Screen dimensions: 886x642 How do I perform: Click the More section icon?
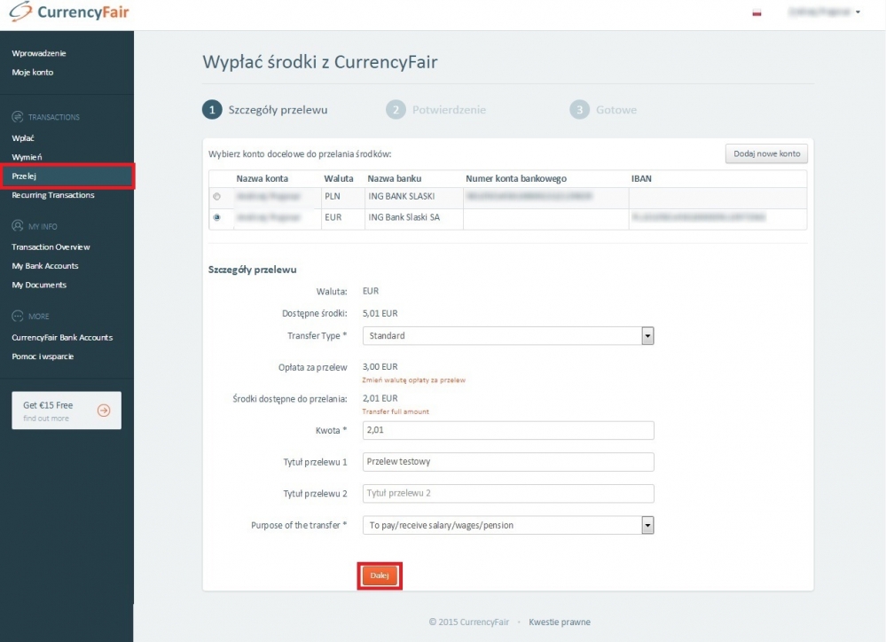[17, 316]
